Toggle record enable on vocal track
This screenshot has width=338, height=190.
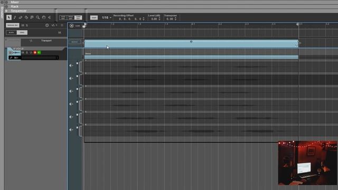click(35, 53)
